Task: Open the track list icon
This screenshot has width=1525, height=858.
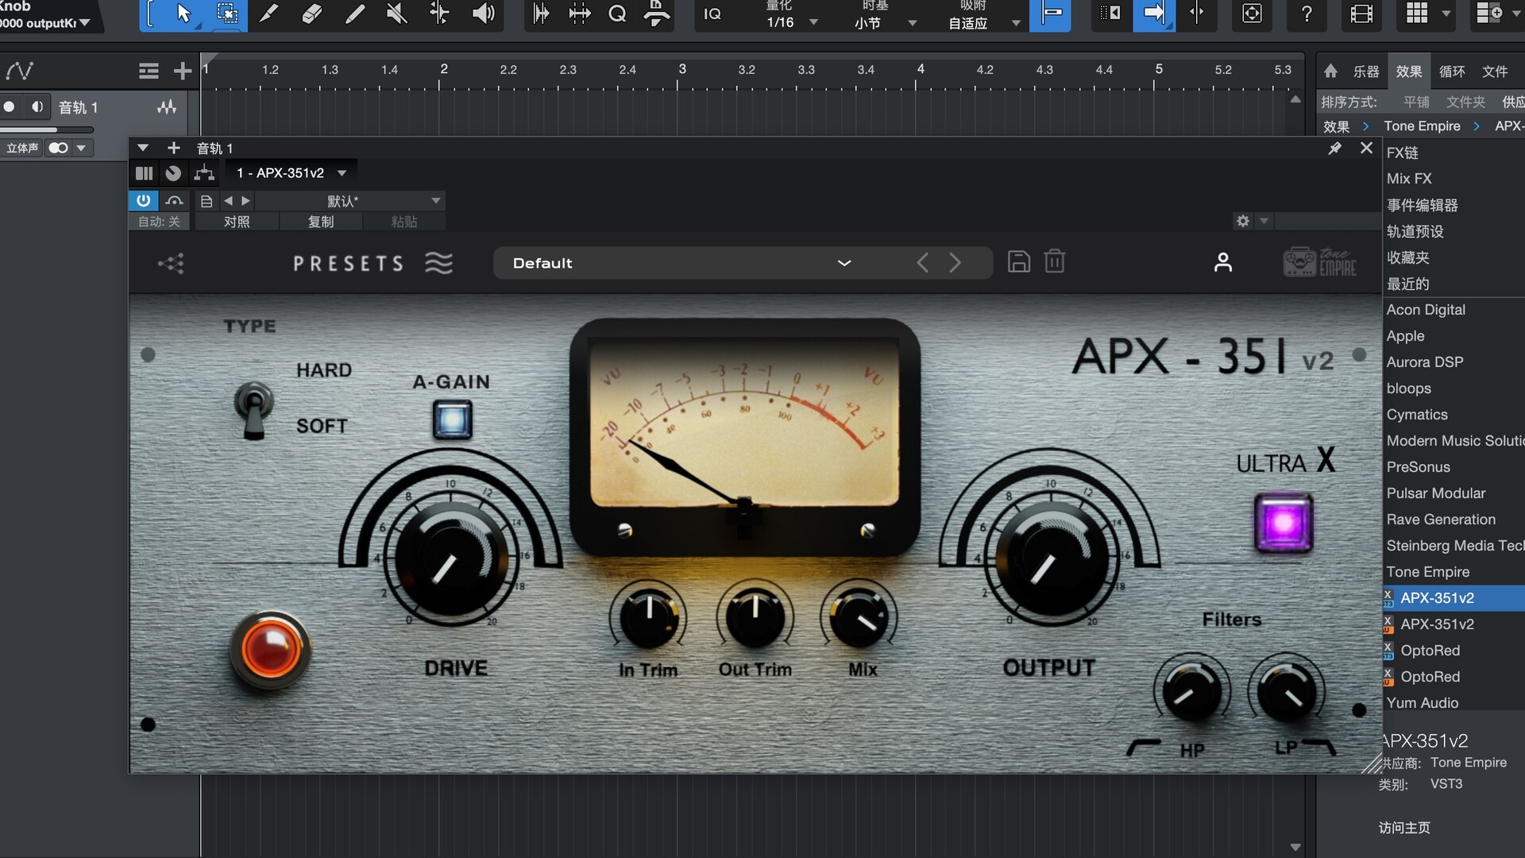Action: click(x=149, y=71)
